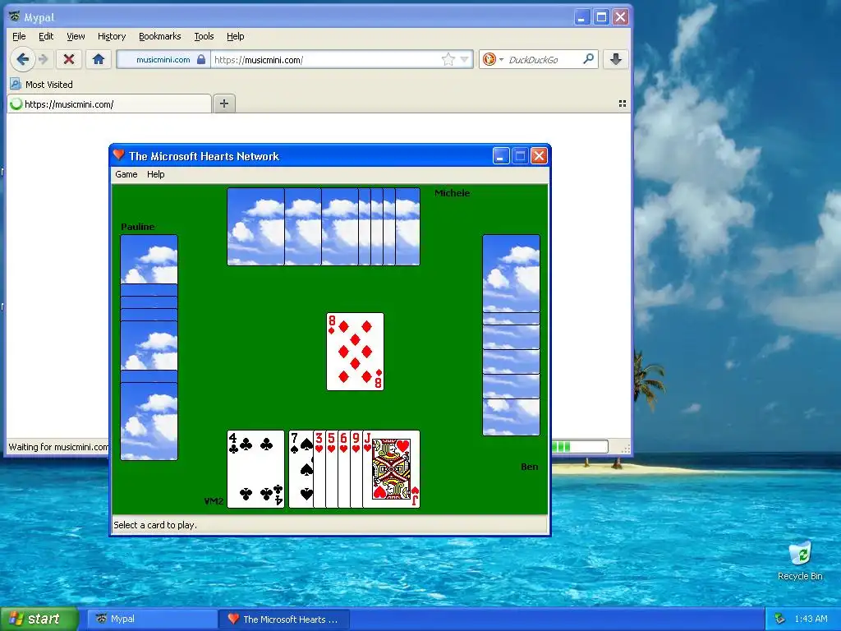
Task: Close the Hearts Network window
Action: tap(539, 156)
